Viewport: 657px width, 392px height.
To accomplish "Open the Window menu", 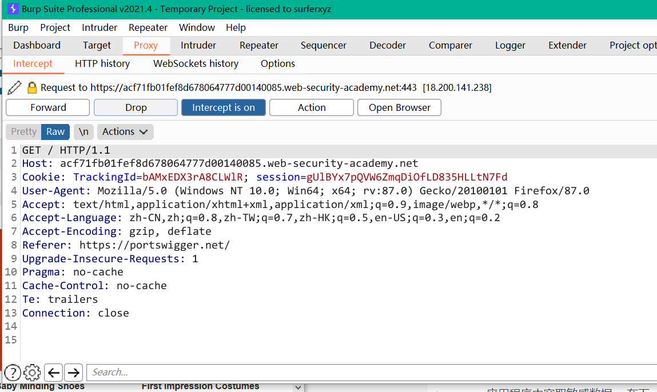I will pyautogui.click(x=197, y=27).
